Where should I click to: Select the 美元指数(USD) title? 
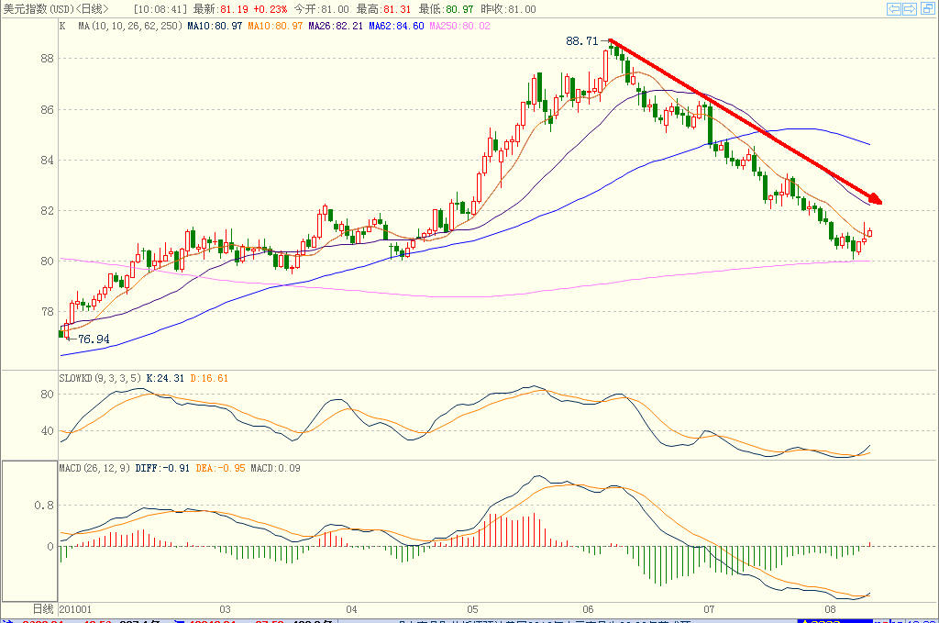(x=39, y=9)
